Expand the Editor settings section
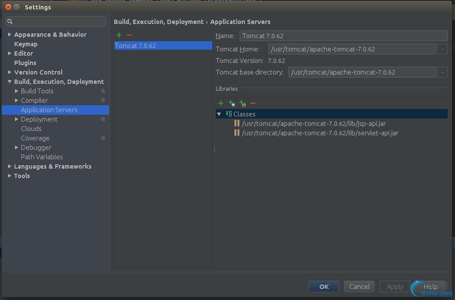 pyautogui.click(x=9, y=53)
